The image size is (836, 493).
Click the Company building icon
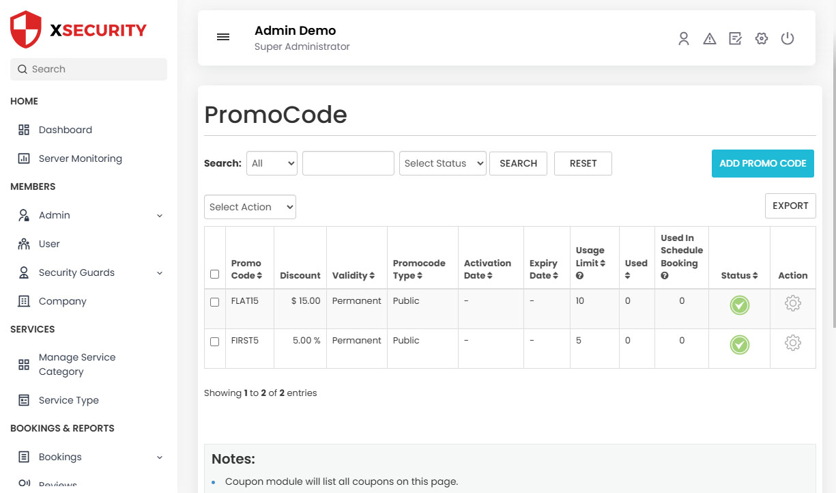click(x=24, y=301)
